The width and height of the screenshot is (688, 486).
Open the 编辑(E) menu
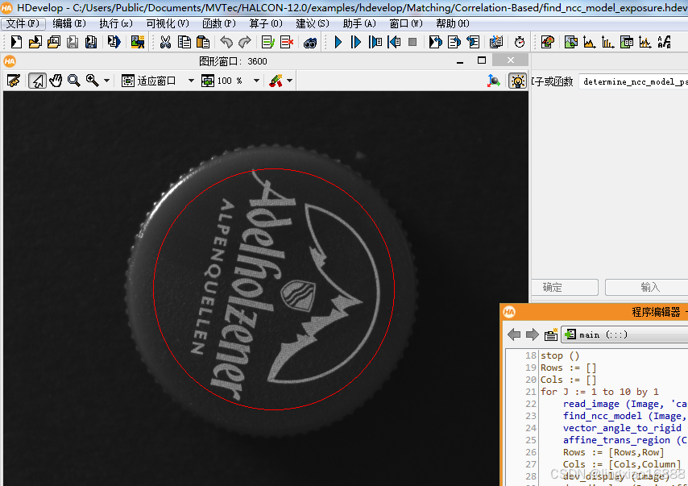(x=69, y=23)
